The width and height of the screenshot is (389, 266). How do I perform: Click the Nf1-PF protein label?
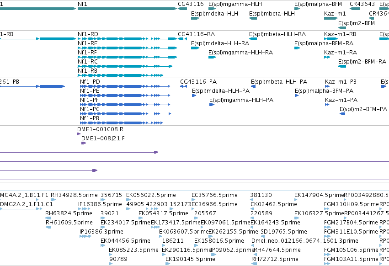click(89, 100)
